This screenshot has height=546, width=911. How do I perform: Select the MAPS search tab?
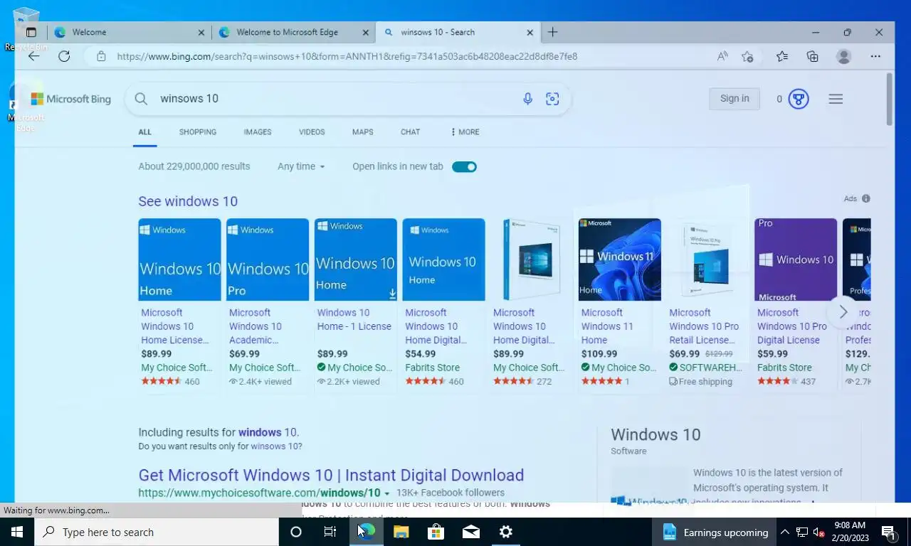363,132
